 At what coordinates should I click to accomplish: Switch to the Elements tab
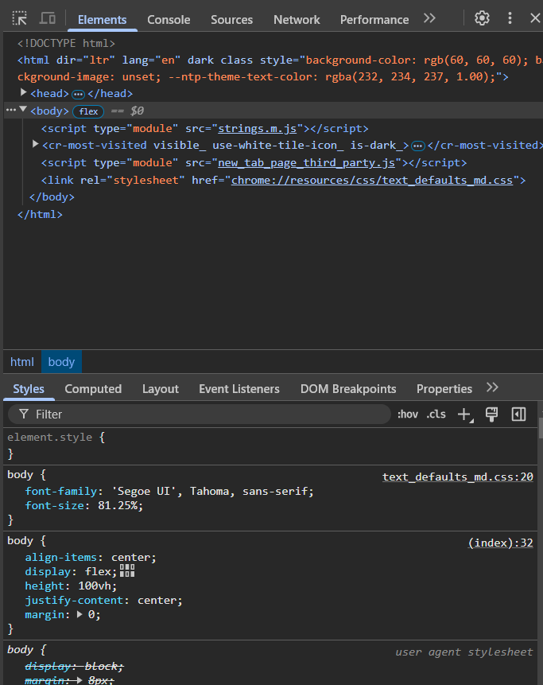[102, 20]
